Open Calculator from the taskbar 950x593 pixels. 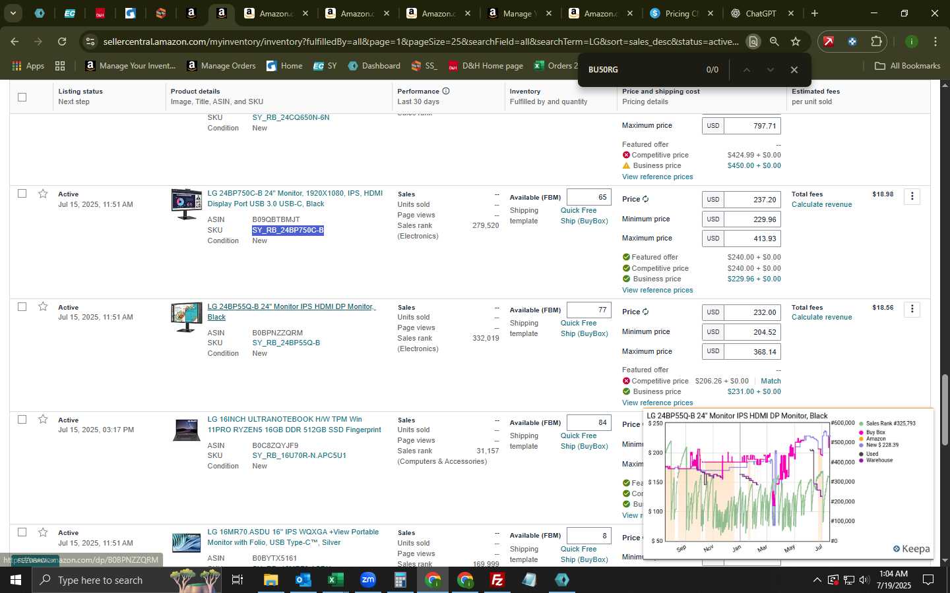pyautogui.click(x=400, y=580)
